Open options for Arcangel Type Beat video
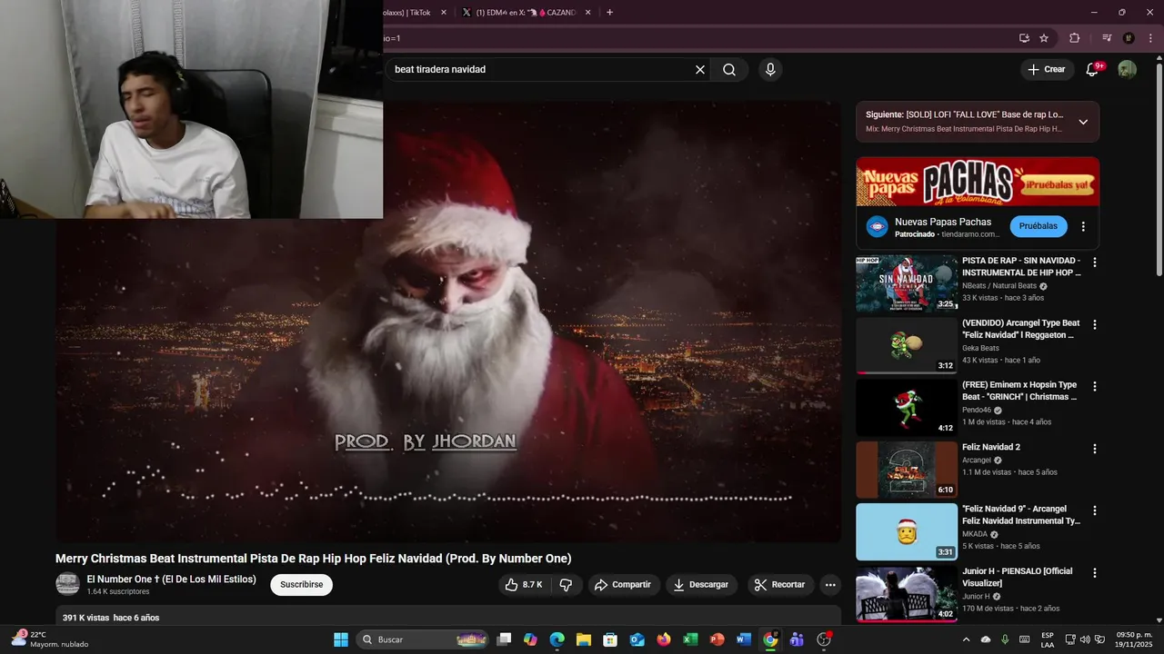The width and height of the screenshot is (1164, 654). 1095,324
